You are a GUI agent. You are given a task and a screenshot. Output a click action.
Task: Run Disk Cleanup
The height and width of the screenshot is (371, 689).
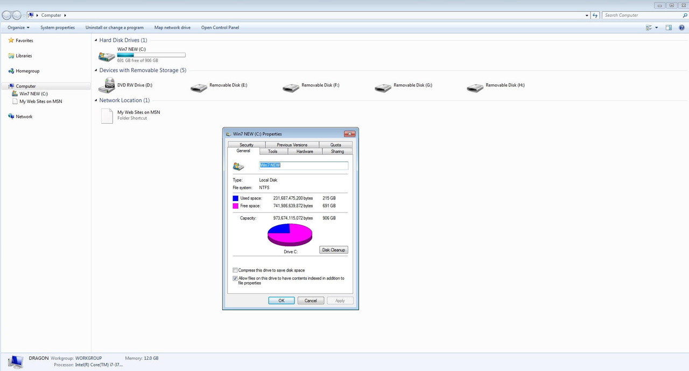click(334, 250)
